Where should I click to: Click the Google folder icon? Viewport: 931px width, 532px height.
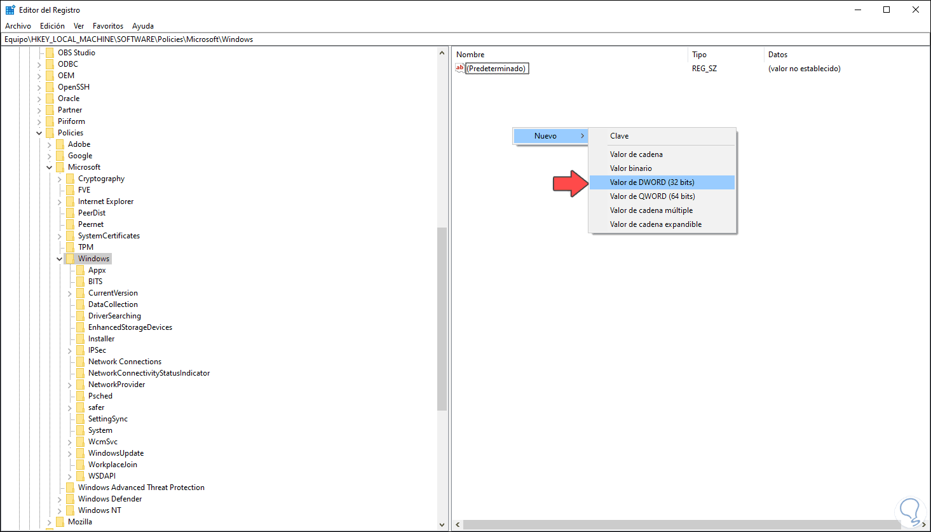pyautogui.click(x=60, y=156)
